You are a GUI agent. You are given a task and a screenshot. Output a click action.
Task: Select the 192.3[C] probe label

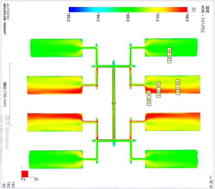(x=178, y=87)
